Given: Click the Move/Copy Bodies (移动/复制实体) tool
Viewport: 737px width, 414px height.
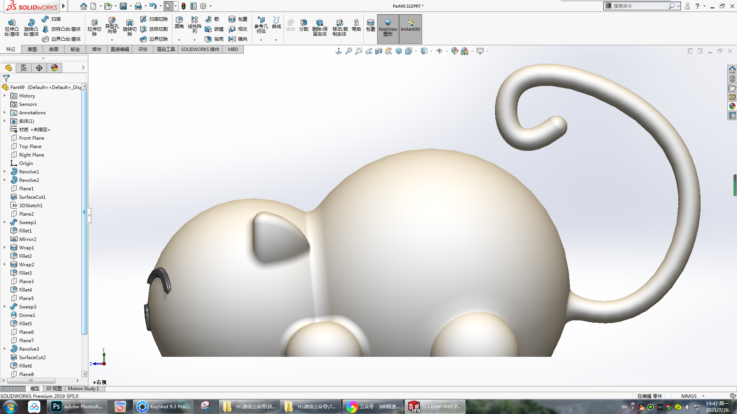Looking at the screenshot, I should pyautogui.click(x=340, y=28).
